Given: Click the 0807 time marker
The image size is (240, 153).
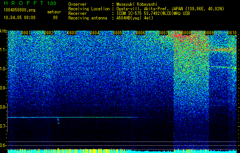Looking at the screenshot, I should (163, 33).
